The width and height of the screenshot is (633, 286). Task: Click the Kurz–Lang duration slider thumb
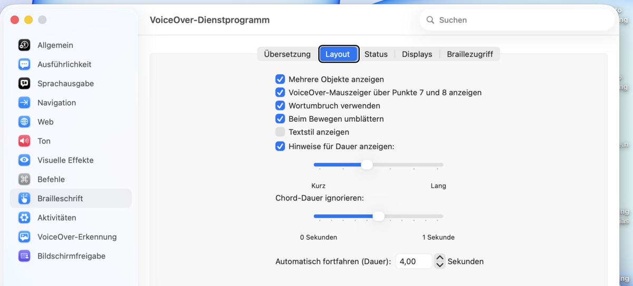[x=367, y=164]
